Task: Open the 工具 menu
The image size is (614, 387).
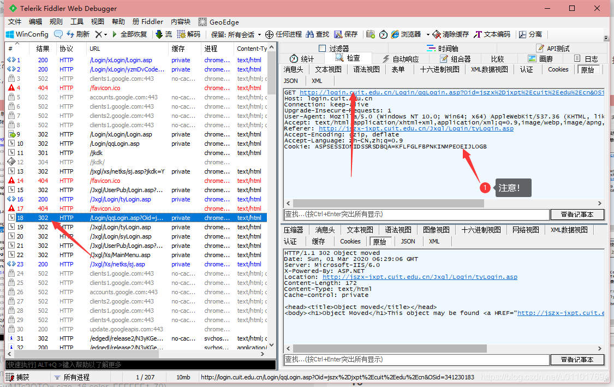Action: click(x=77, y=22)
